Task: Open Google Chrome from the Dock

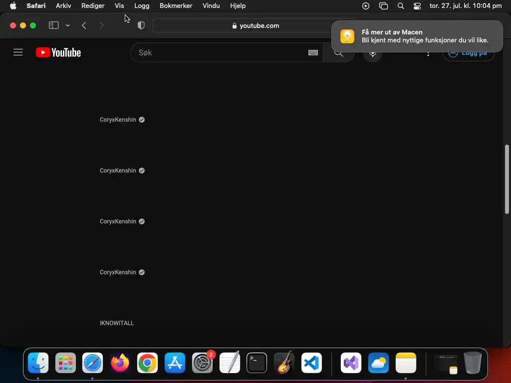Action: [147, 363]
